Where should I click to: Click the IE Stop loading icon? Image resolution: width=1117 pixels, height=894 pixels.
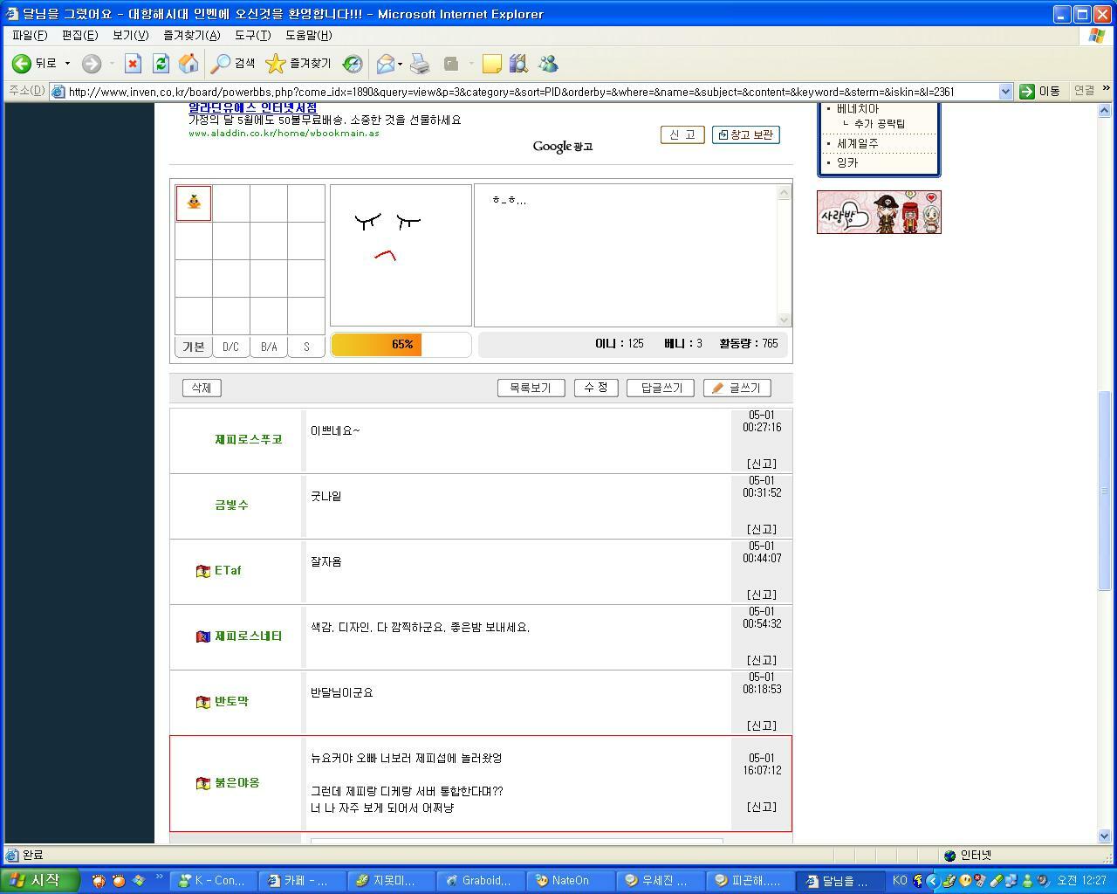[133, 64]
